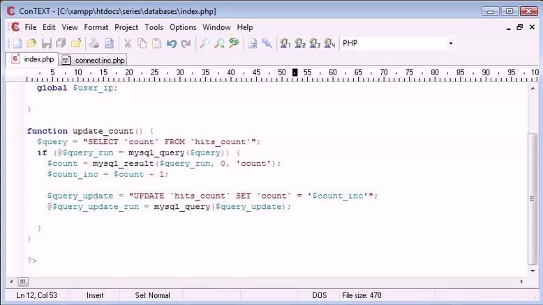Paste from clipboard toolbar icon
This screenshot has width=543, height=305.
point(157,43)
